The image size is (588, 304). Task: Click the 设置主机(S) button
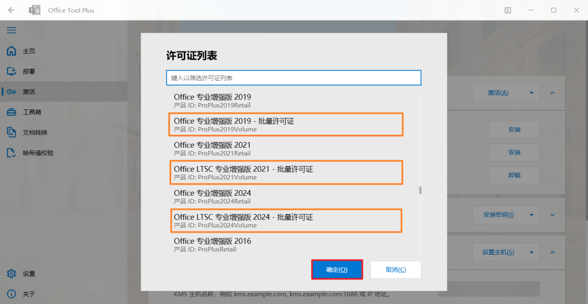(x=498, y=252)
